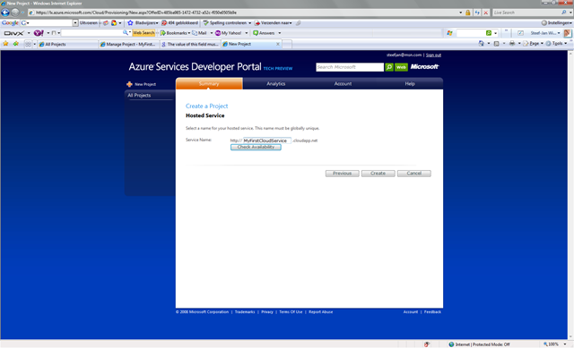574x348 pixels.
Task: Expand the Spelling controleren dropdown arrow
Action: [249, 22]
